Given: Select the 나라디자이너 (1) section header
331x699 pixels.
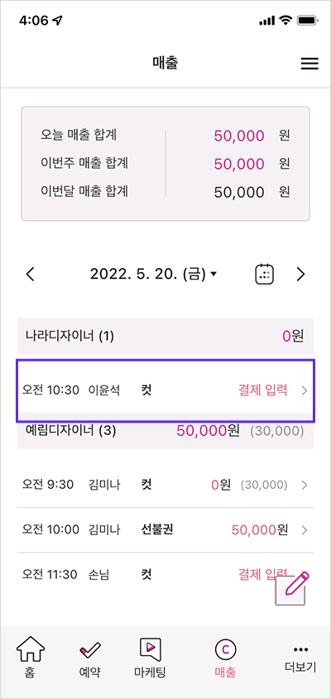Looking at the screenshot, I should coord(165,336).
